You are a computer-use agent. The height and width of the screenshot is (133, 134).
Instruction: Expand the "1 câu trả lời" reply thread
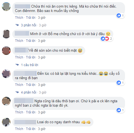point(30,65)
